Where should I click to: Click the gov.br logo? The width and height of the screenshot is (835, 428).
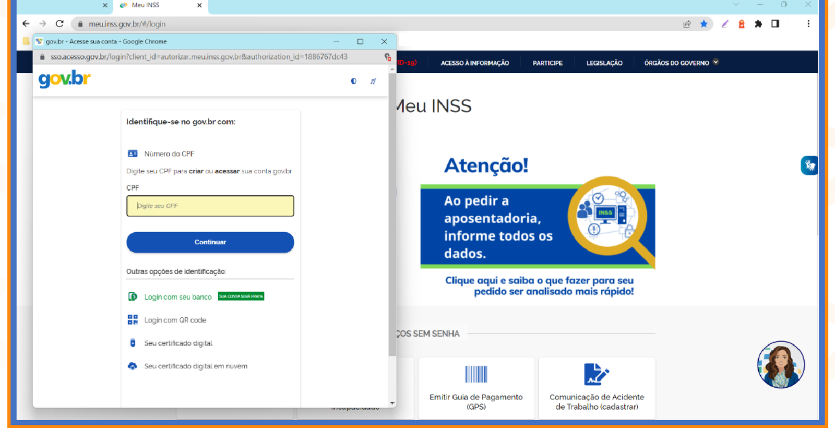pos(64,79)
